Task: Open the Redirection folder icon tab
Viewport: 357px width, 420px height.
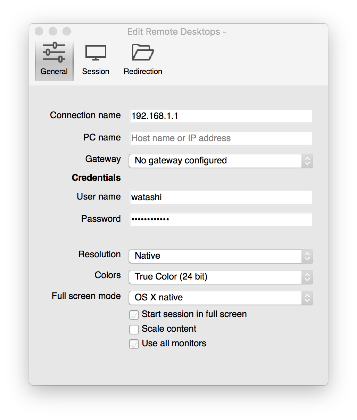Action: 143,60
